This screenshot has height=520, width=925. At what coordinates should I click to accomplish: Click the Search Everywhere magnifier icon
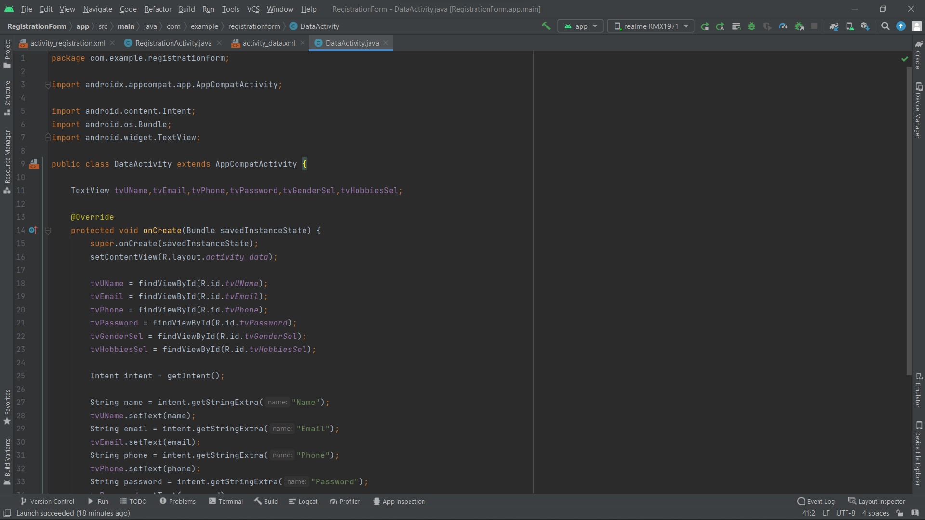[x=885, y=26]
